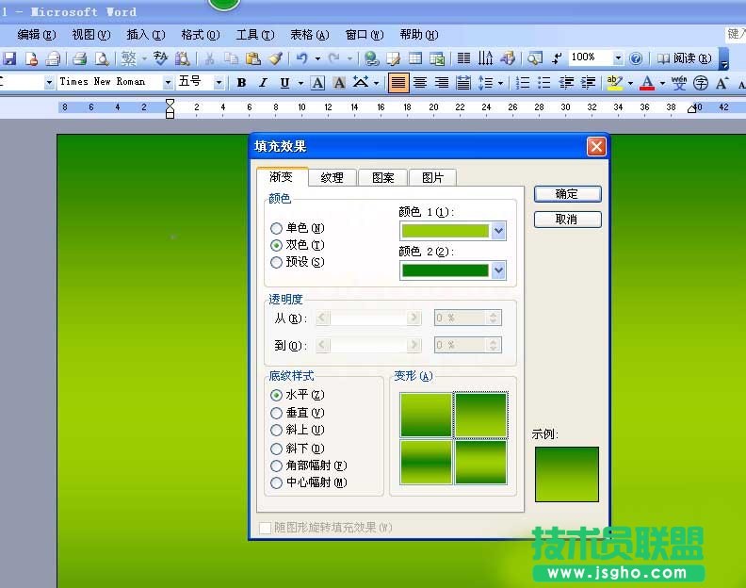
Task: Select bottom-left gradient variant thumbnail
Action: point(426,462)
